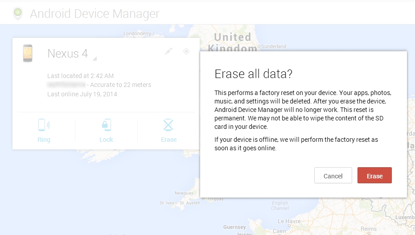
Task: Click the locate device target icon
Action: [186, 51]
